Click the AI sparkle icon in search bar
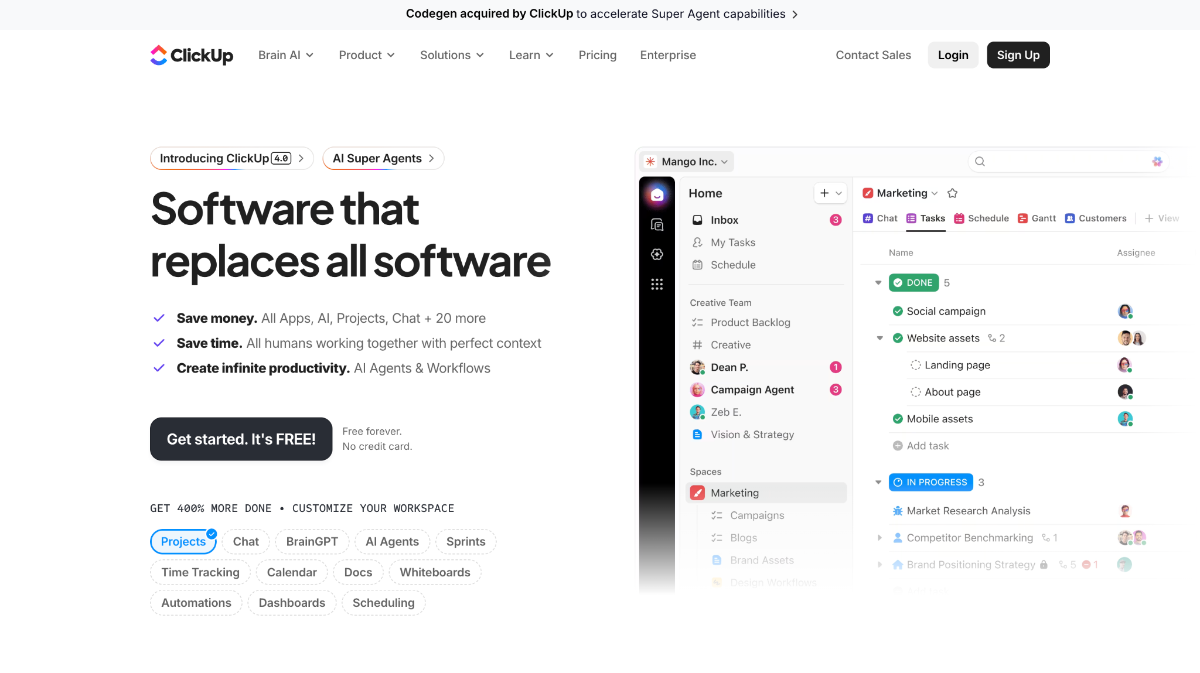The height and width of the screenshot is (673, 1200). [x=1157, y=162]
